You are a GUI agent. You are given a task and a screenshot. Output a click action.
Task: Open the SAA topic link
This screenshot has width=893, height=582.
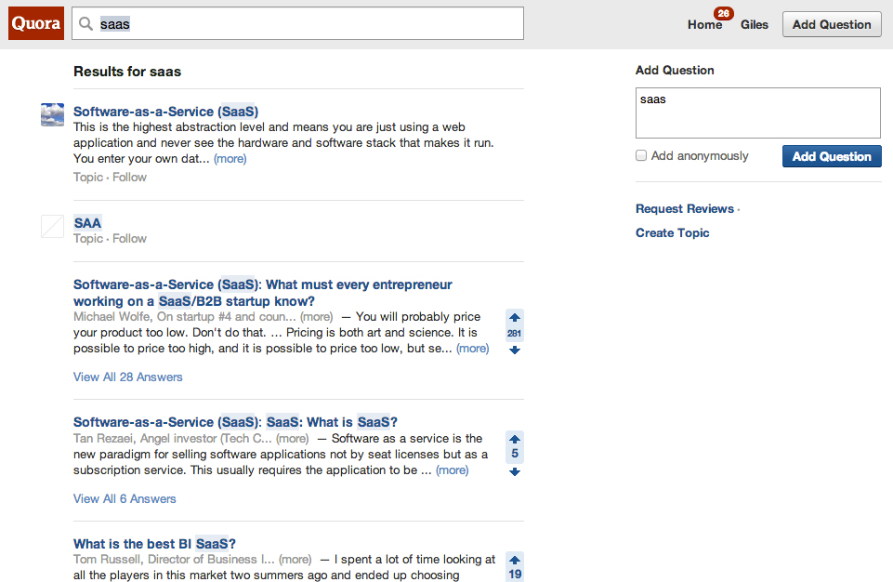point(87,223)
